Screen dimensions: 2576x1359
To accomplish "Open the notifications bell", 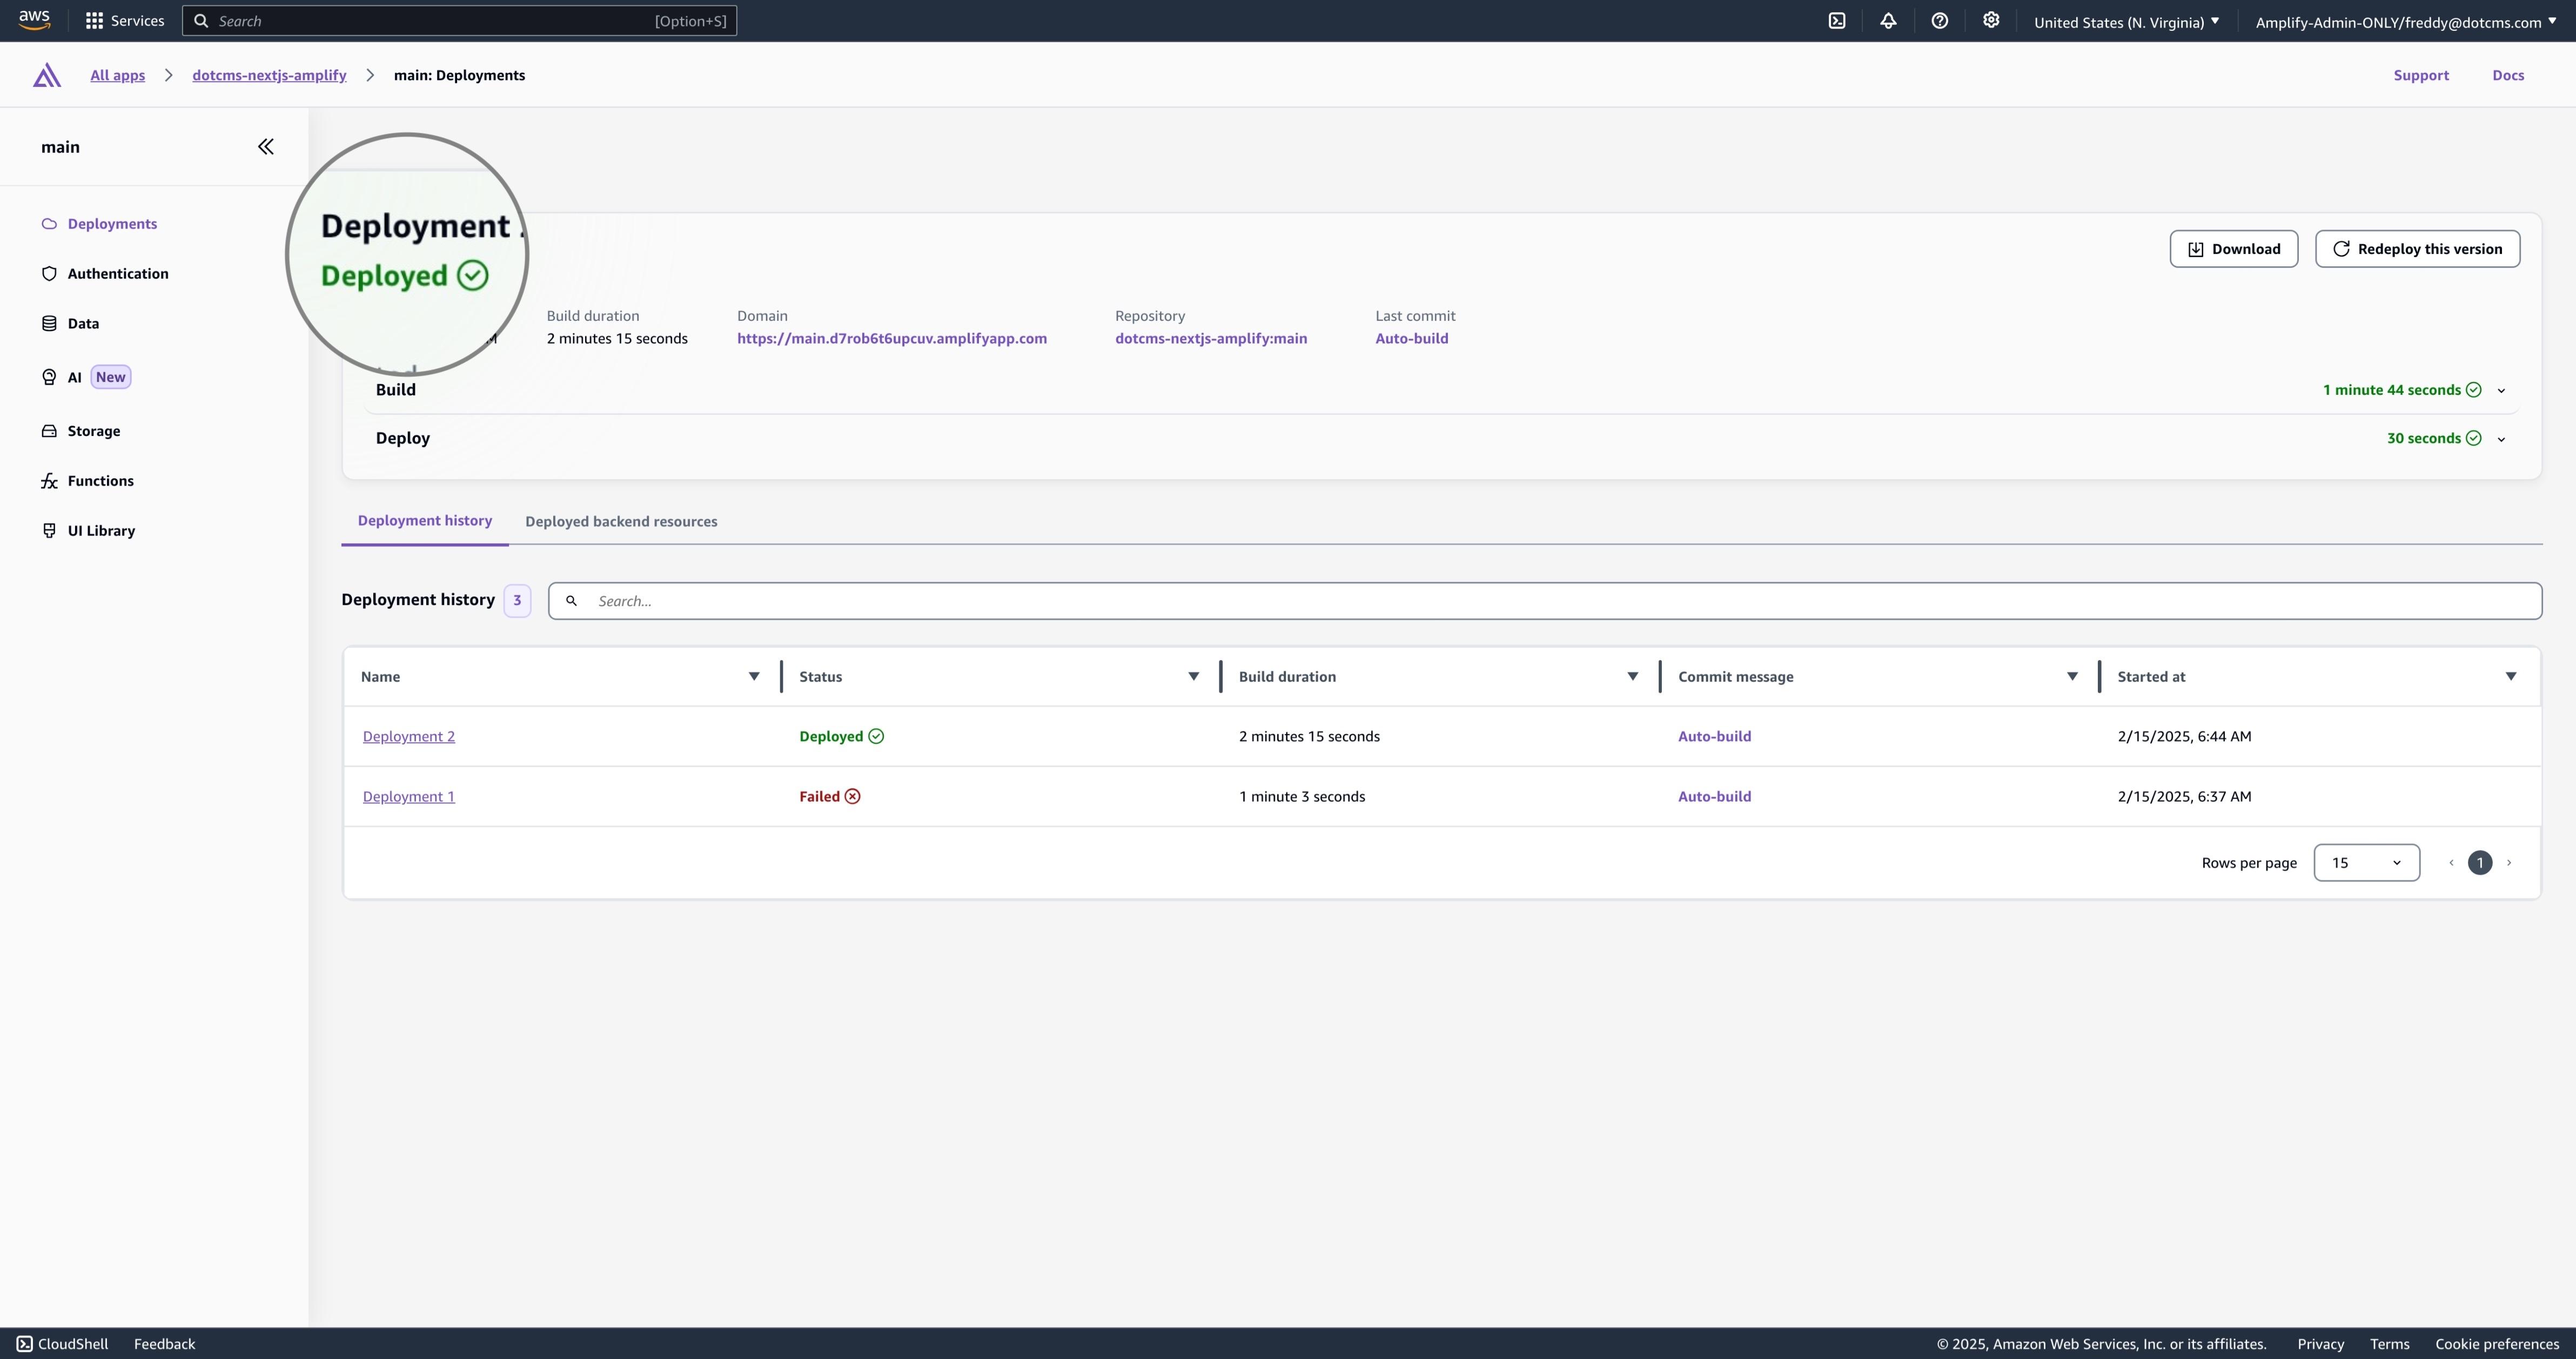I will (1889, 20).
